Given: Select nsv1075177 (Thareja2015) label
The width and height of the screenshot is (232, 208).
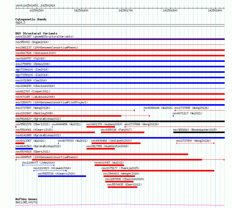Looking at the screenshot, I should 120,168.
